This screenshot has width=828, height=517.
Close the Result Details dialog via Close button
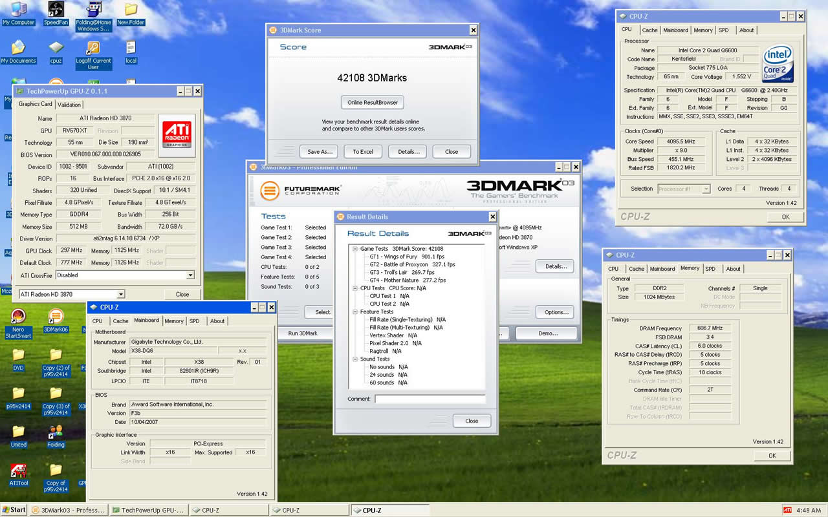coord(472,421)
